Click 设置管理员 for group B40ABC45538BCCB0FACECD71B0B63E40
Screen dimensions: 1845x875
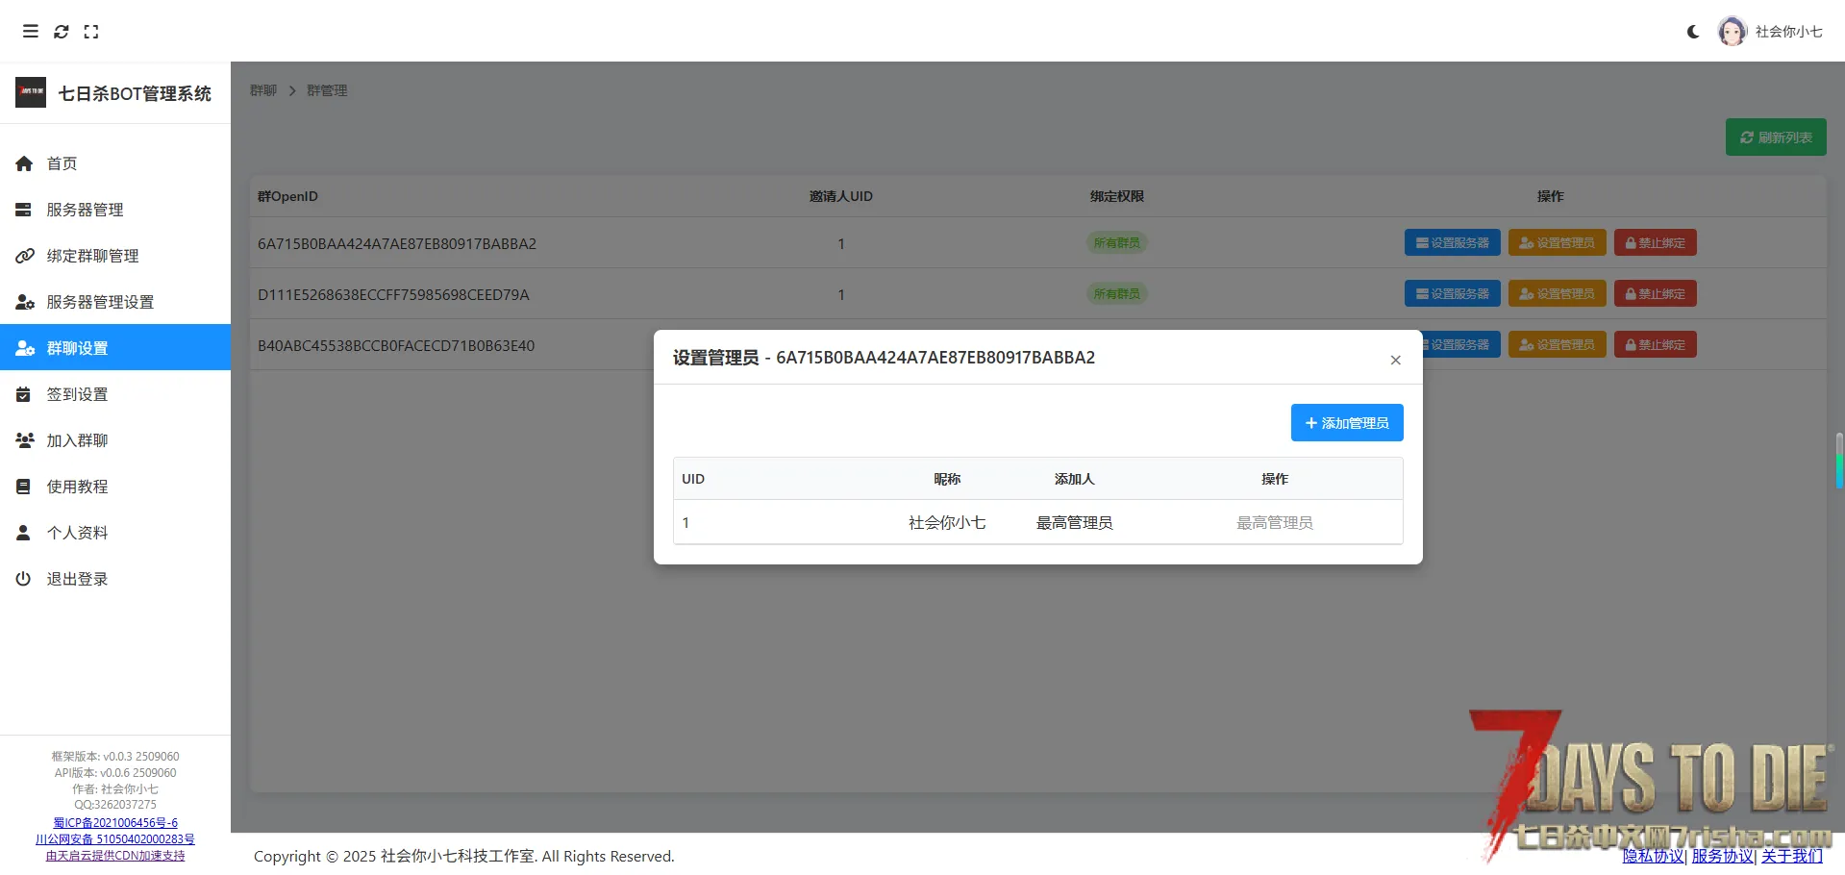(x=1557, y=344)
